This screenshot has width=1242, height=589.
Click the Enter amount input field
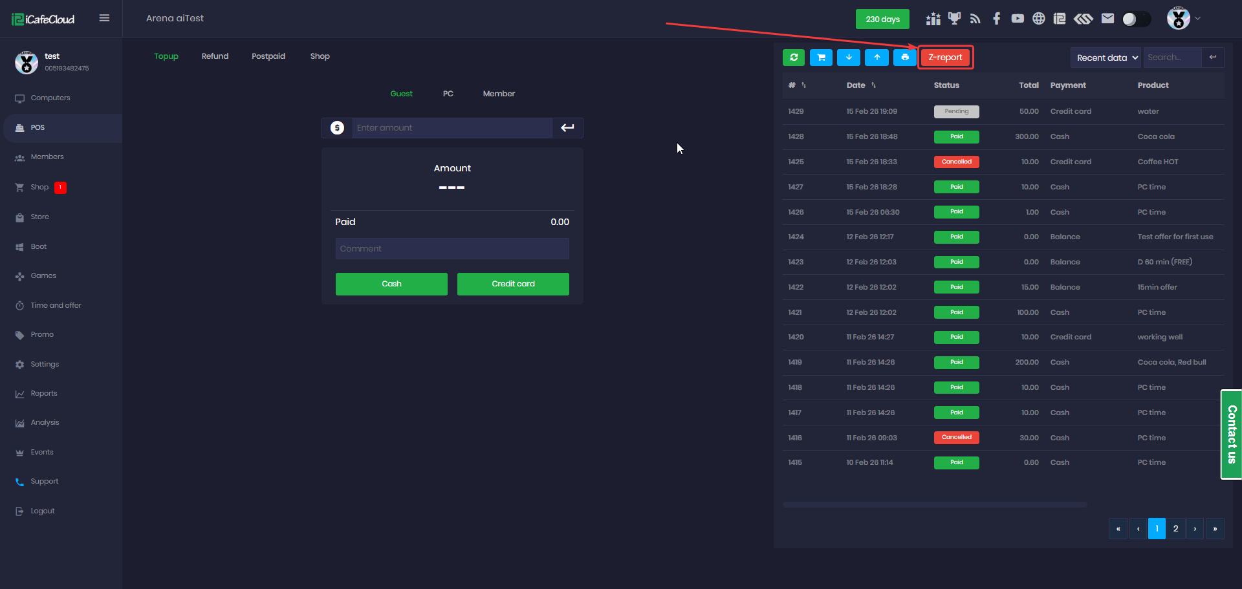pos(452,128)
